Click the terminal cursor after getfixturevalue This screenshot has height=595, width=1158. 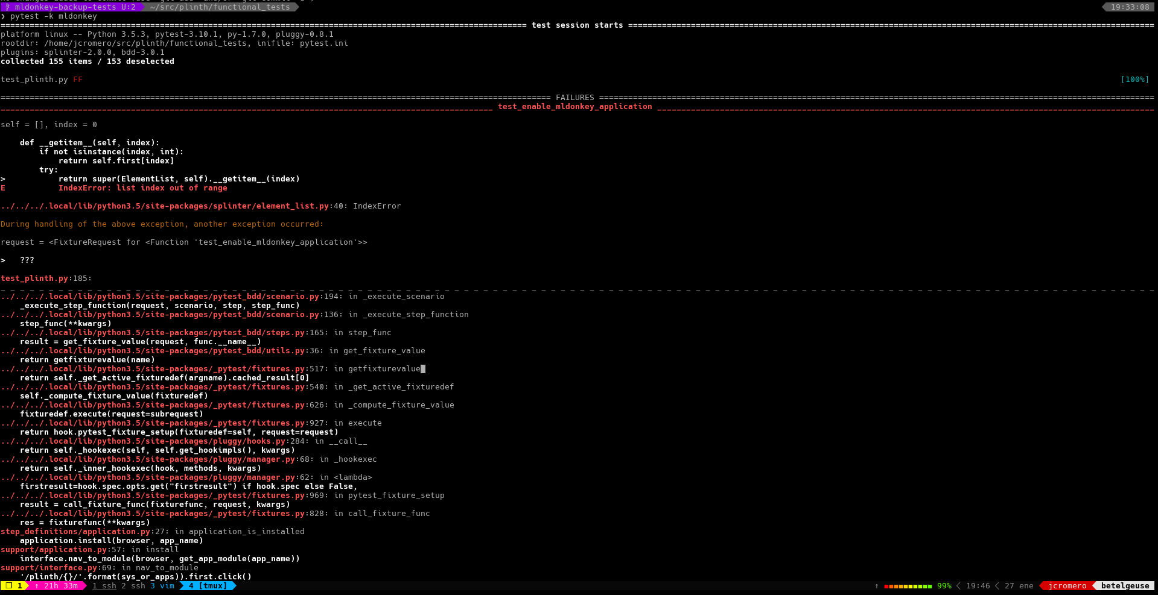(x=423, y=369)
